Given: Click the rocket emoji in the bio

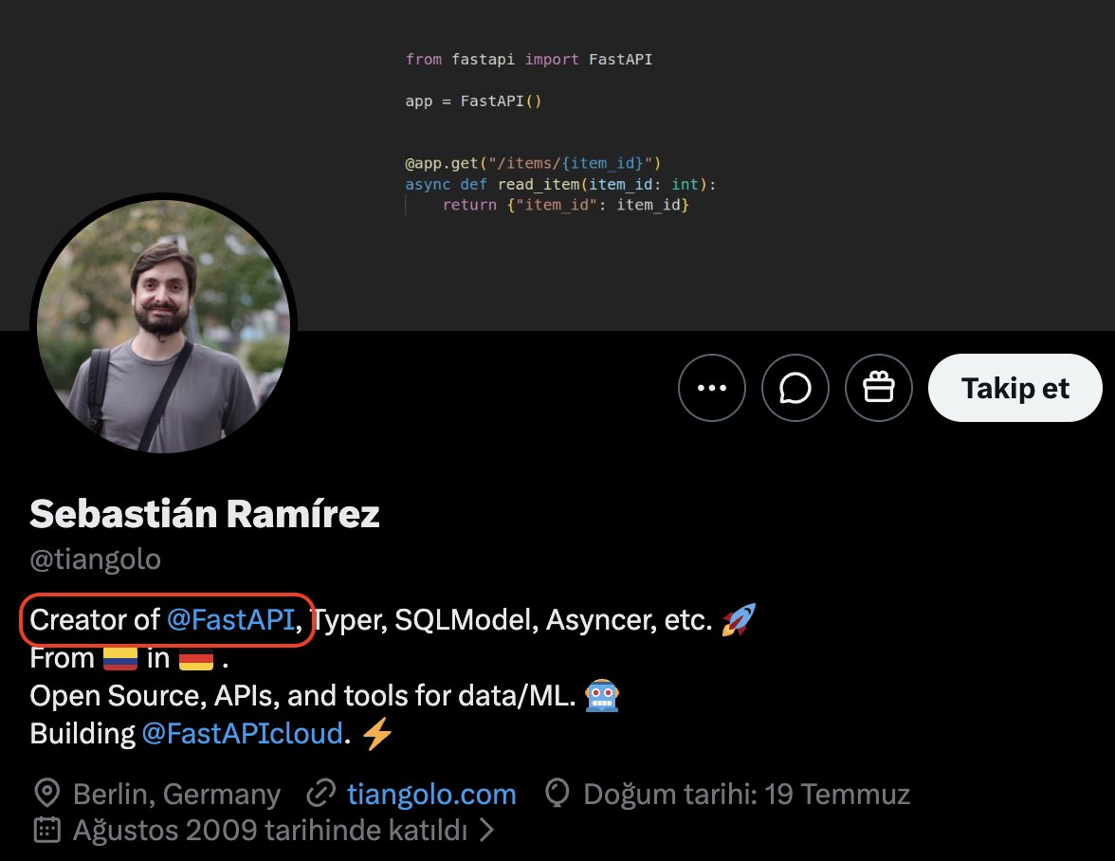Looking at the screenshot, I should (739, 619).
